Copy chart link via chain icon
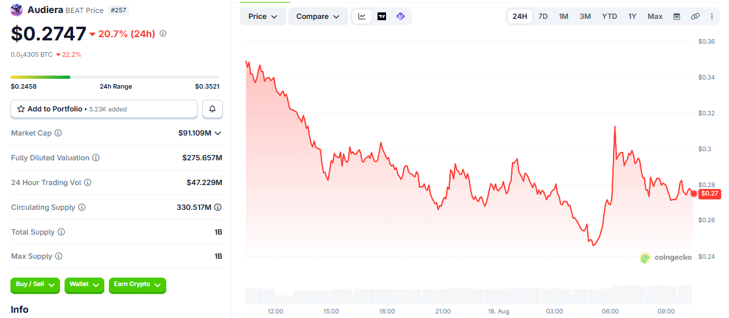The image size is (729, 318). (695, 16)
